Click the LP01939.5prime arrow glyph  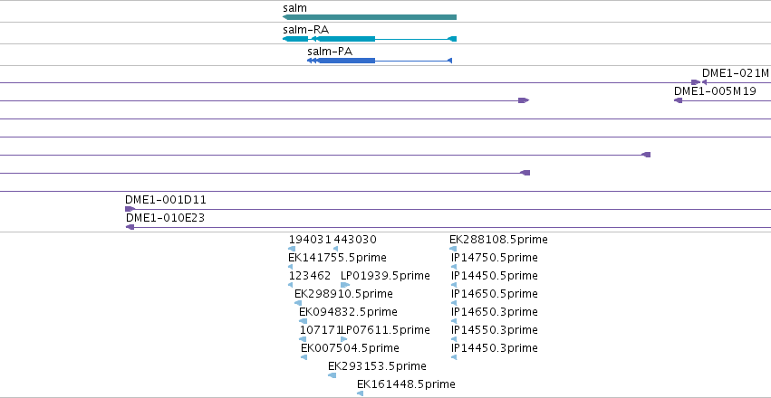coord(345,285)
